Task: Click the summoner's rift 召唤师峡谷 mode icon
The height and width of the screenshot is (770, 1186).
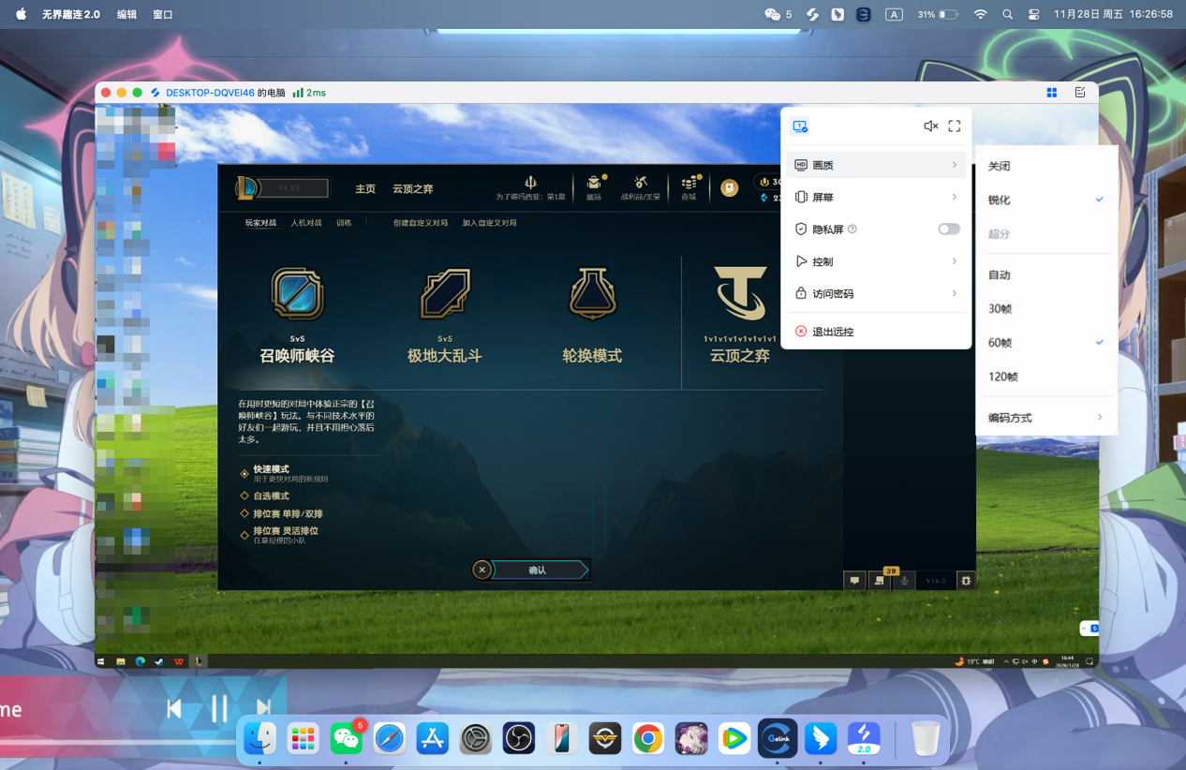Action: click(x=297, y=294)
